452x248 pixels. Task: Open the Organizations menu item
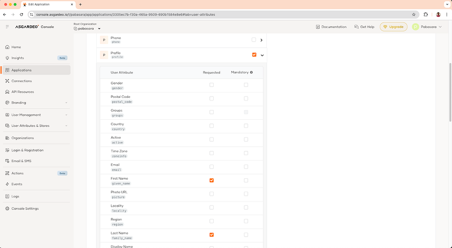click(x=23, y=138)
